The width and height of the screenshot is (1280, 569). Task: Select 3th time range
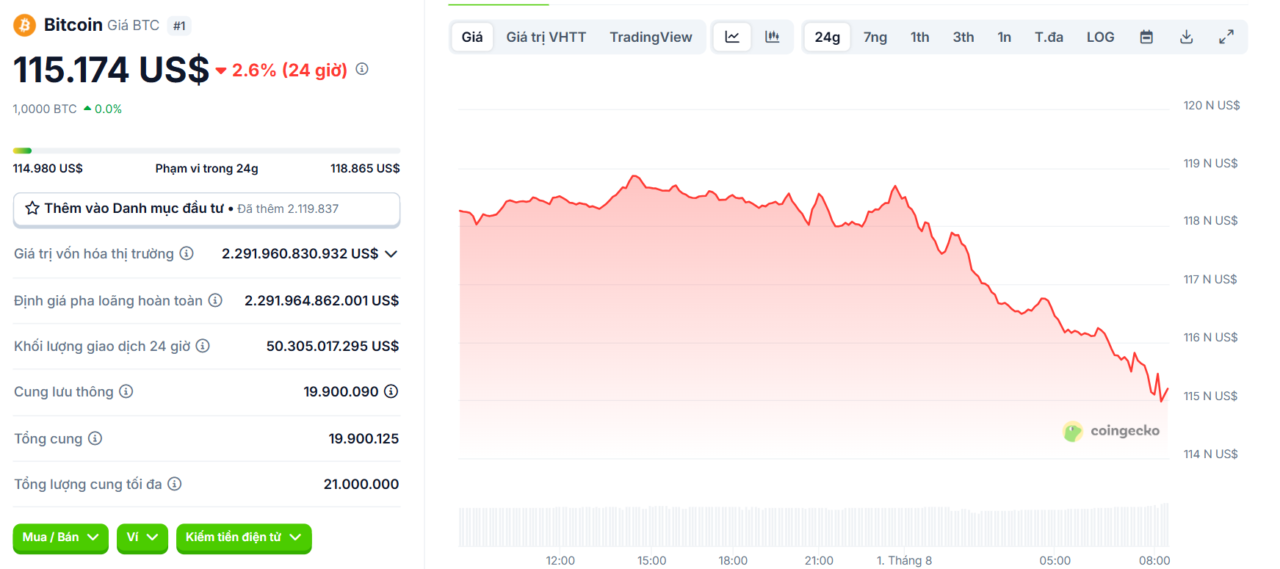[963, 37]
